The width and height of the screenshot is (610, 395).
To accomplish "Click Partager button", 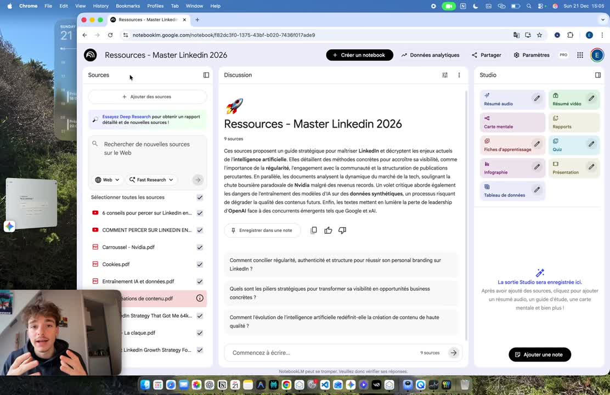I will pyautogui.click(x=486, y=55).
